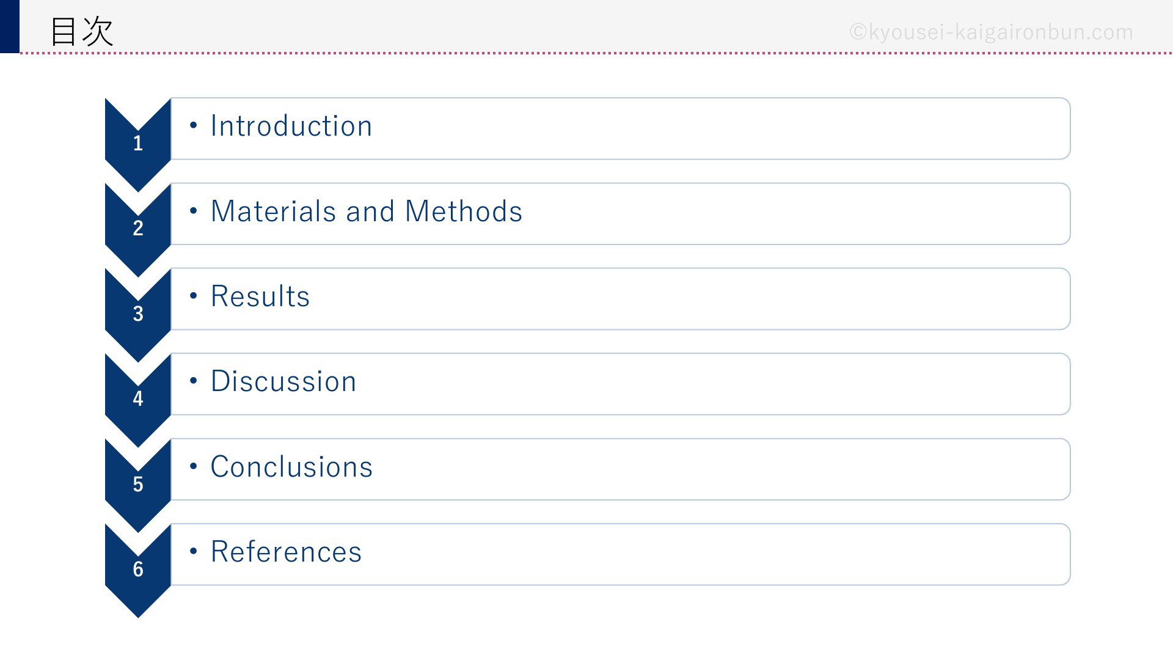
Task: Select the Materials and Methods text
Action: pos(367,211)
